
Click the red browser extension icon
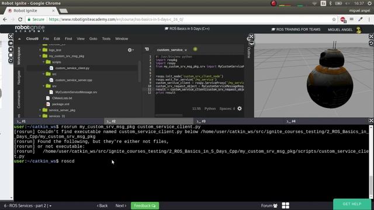[343, 20]
